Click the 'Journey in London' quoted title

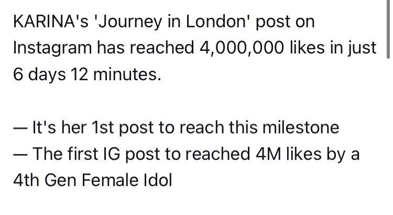(171, 22)
